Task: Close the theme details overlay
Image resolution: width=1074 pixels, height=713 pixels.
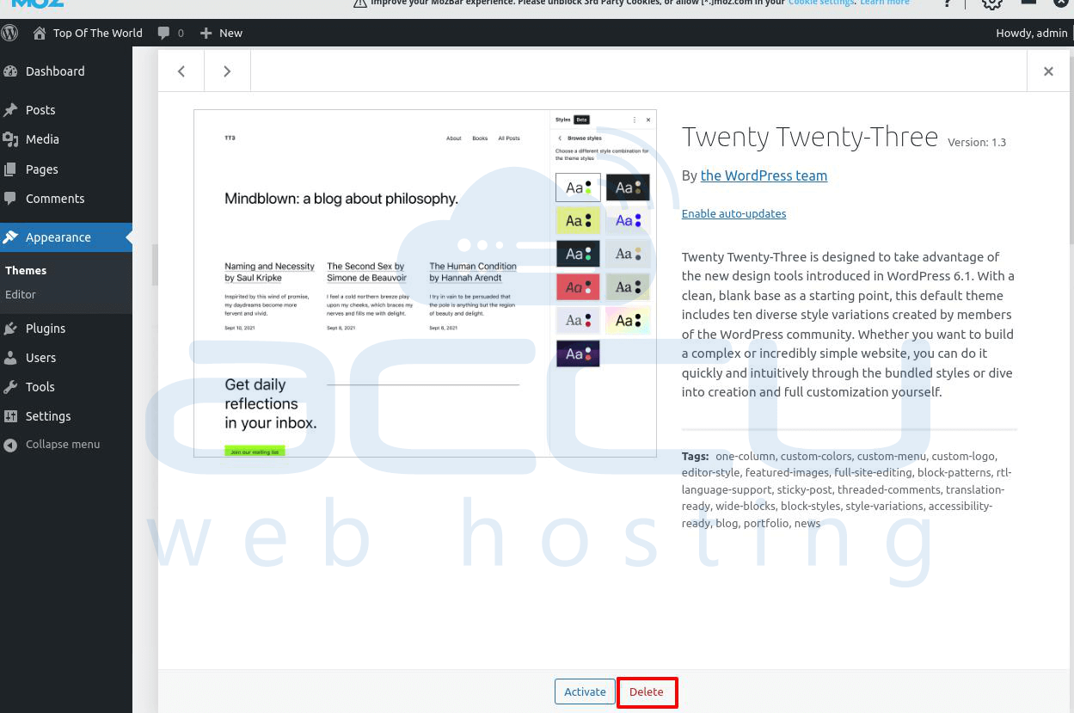Action: [x=1048, y=71]
